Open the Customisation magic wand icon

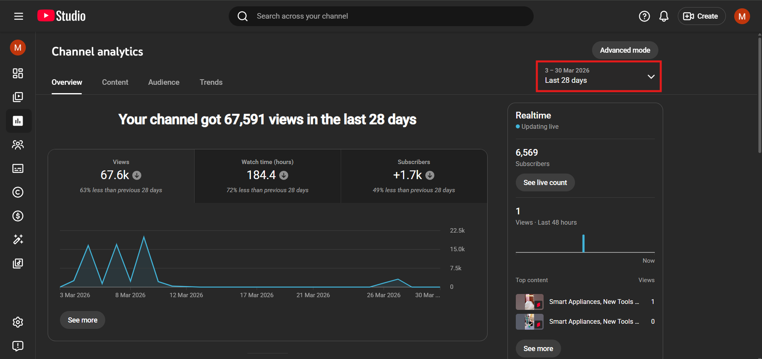(x=18, y=239)
